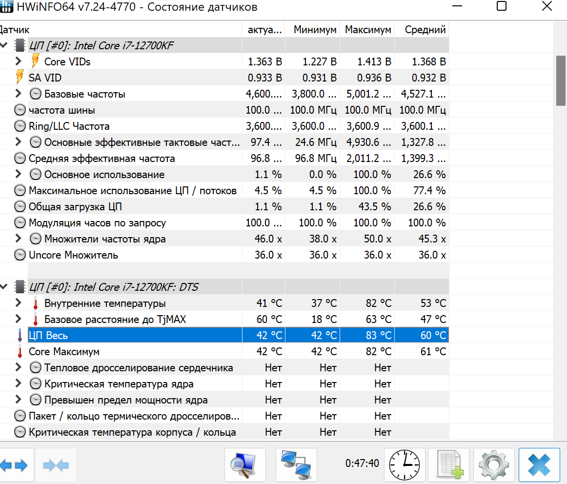
Task: Select the Uncore Множитель row label
Action: pos(73,255)
